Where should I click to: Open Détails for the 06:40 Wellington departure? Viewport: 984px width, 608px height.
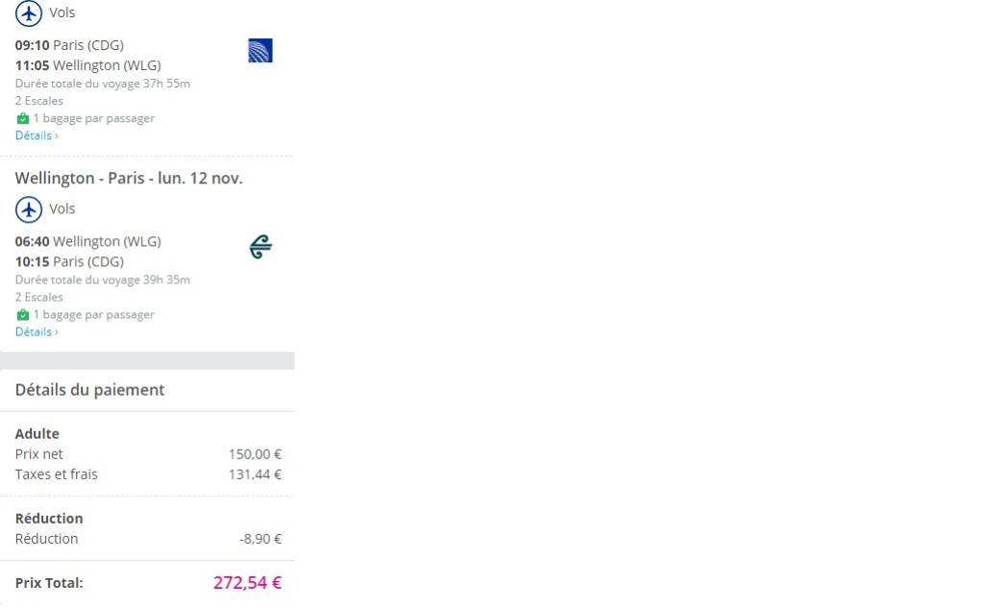pyautogui.click(x=37, y=332)
